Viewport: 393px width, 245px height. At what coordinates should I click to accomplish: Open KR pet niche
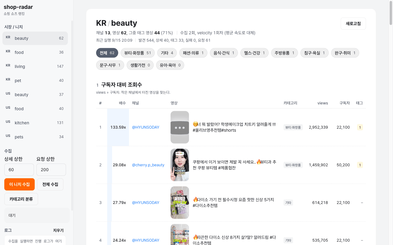(x=35, y=81)
